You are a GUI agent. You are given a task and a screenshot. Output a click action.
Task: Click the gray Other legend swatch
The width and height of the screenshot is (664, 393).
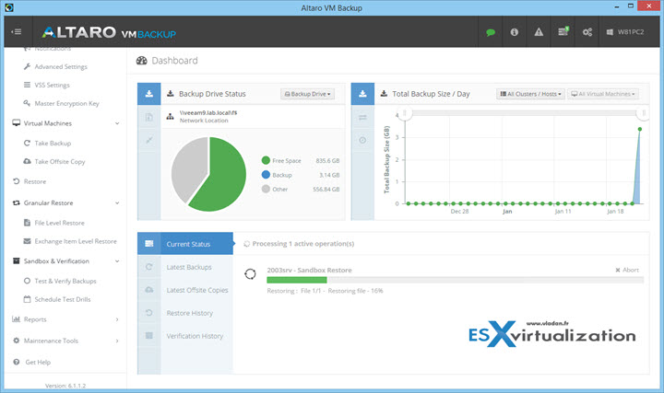pos(266,189)
